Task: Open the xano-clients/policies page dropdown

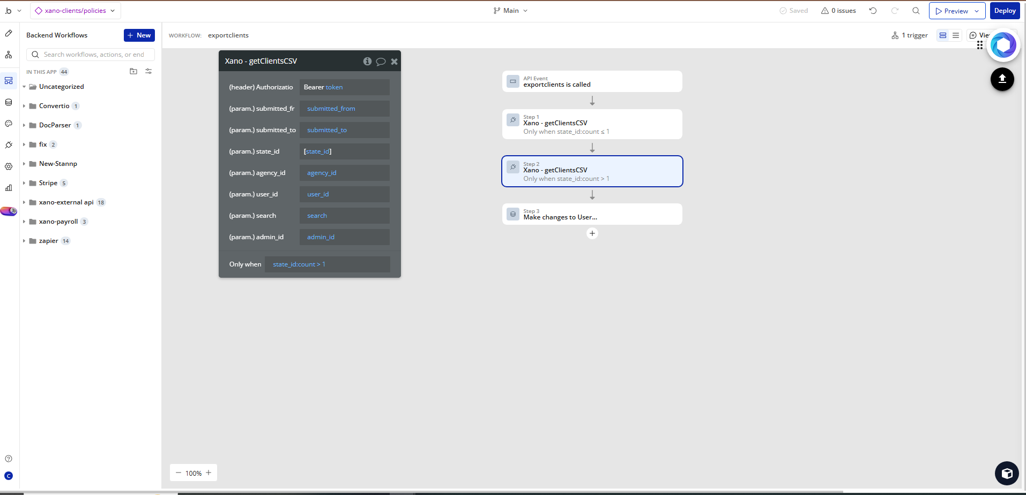Action: coord(75,11)
